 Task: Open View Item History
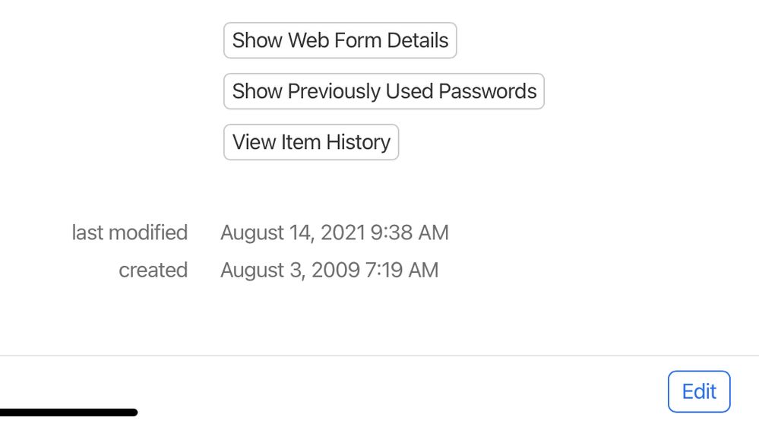tap(311, 142)
